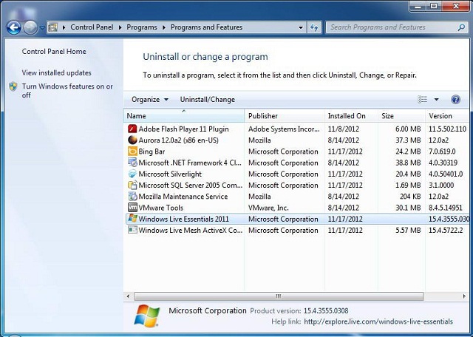Open Turn Windows features on or off
The image size is (473, 337).
[x=67, y=90]
